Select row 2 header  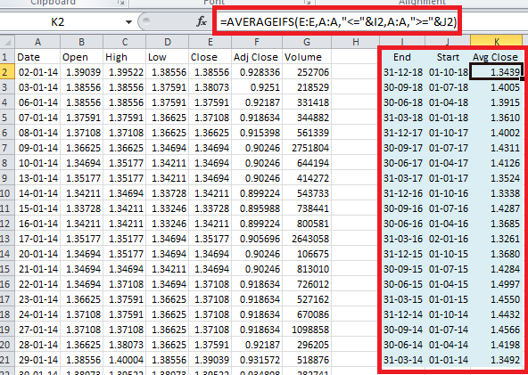point(7,72)
